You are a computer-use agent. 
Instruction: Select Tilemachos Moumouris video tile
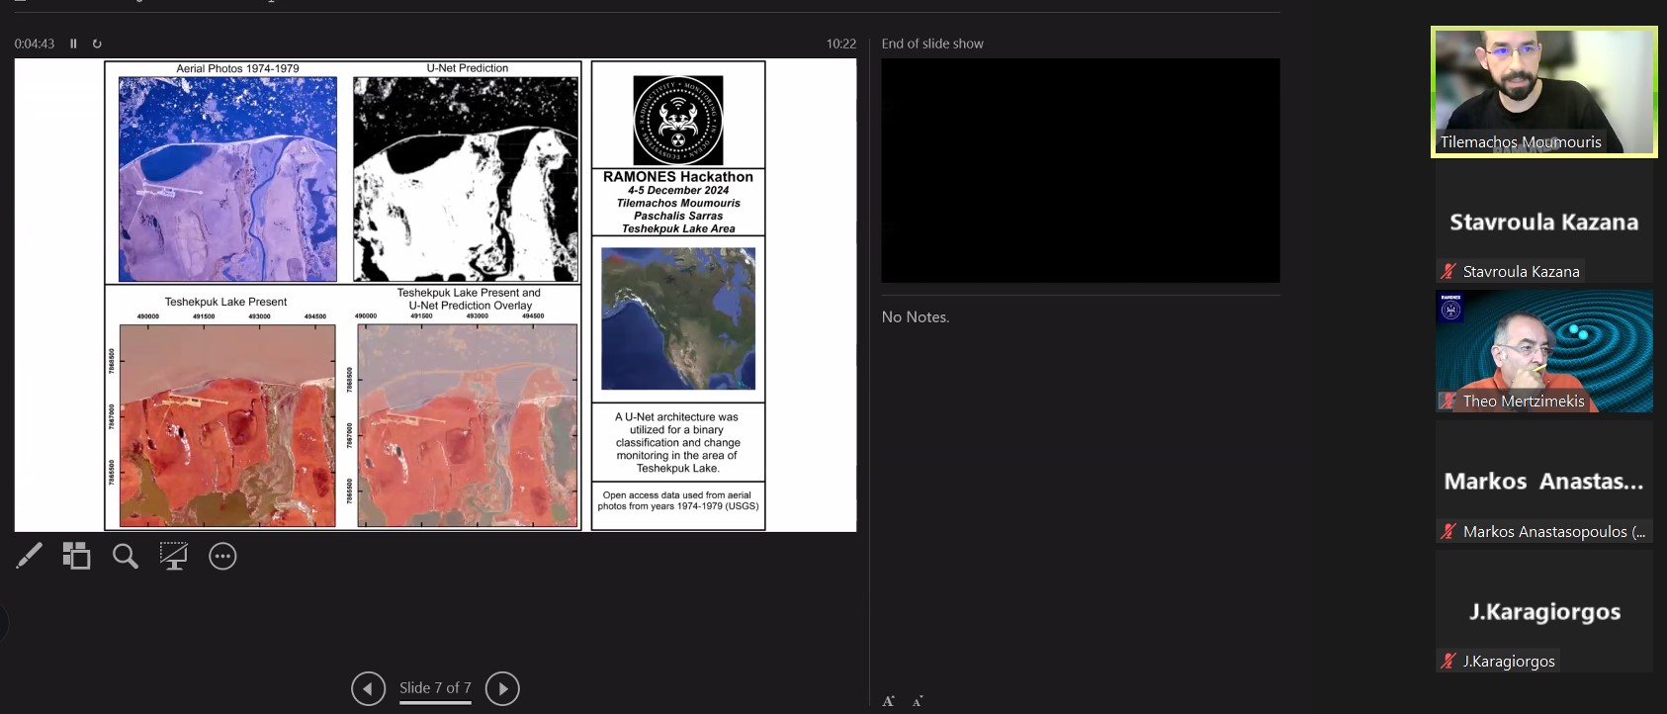[1543, 91]
